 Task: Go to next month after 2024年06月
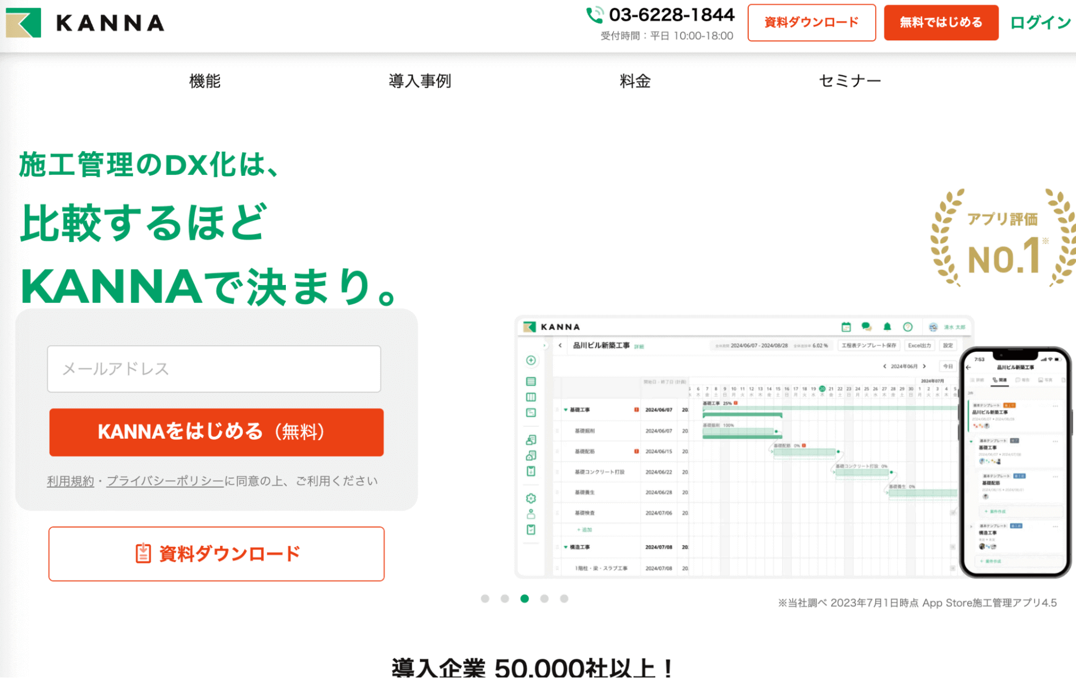924,366
